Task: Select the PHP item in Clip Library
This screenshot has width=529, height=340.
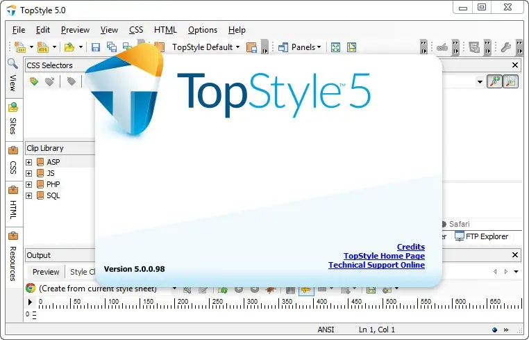Action: (x=53, y=184)
